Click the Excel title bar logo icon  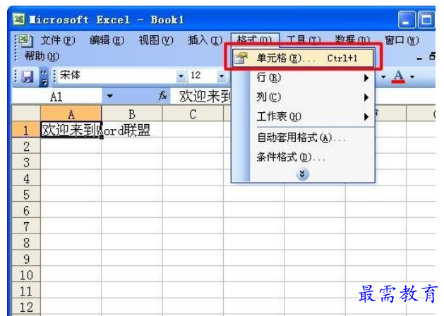(x=19, y=19)
